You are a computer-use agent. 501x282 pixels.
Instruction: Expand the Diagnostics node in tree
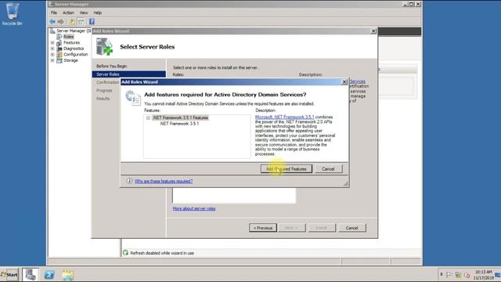(x=52, y=49)
